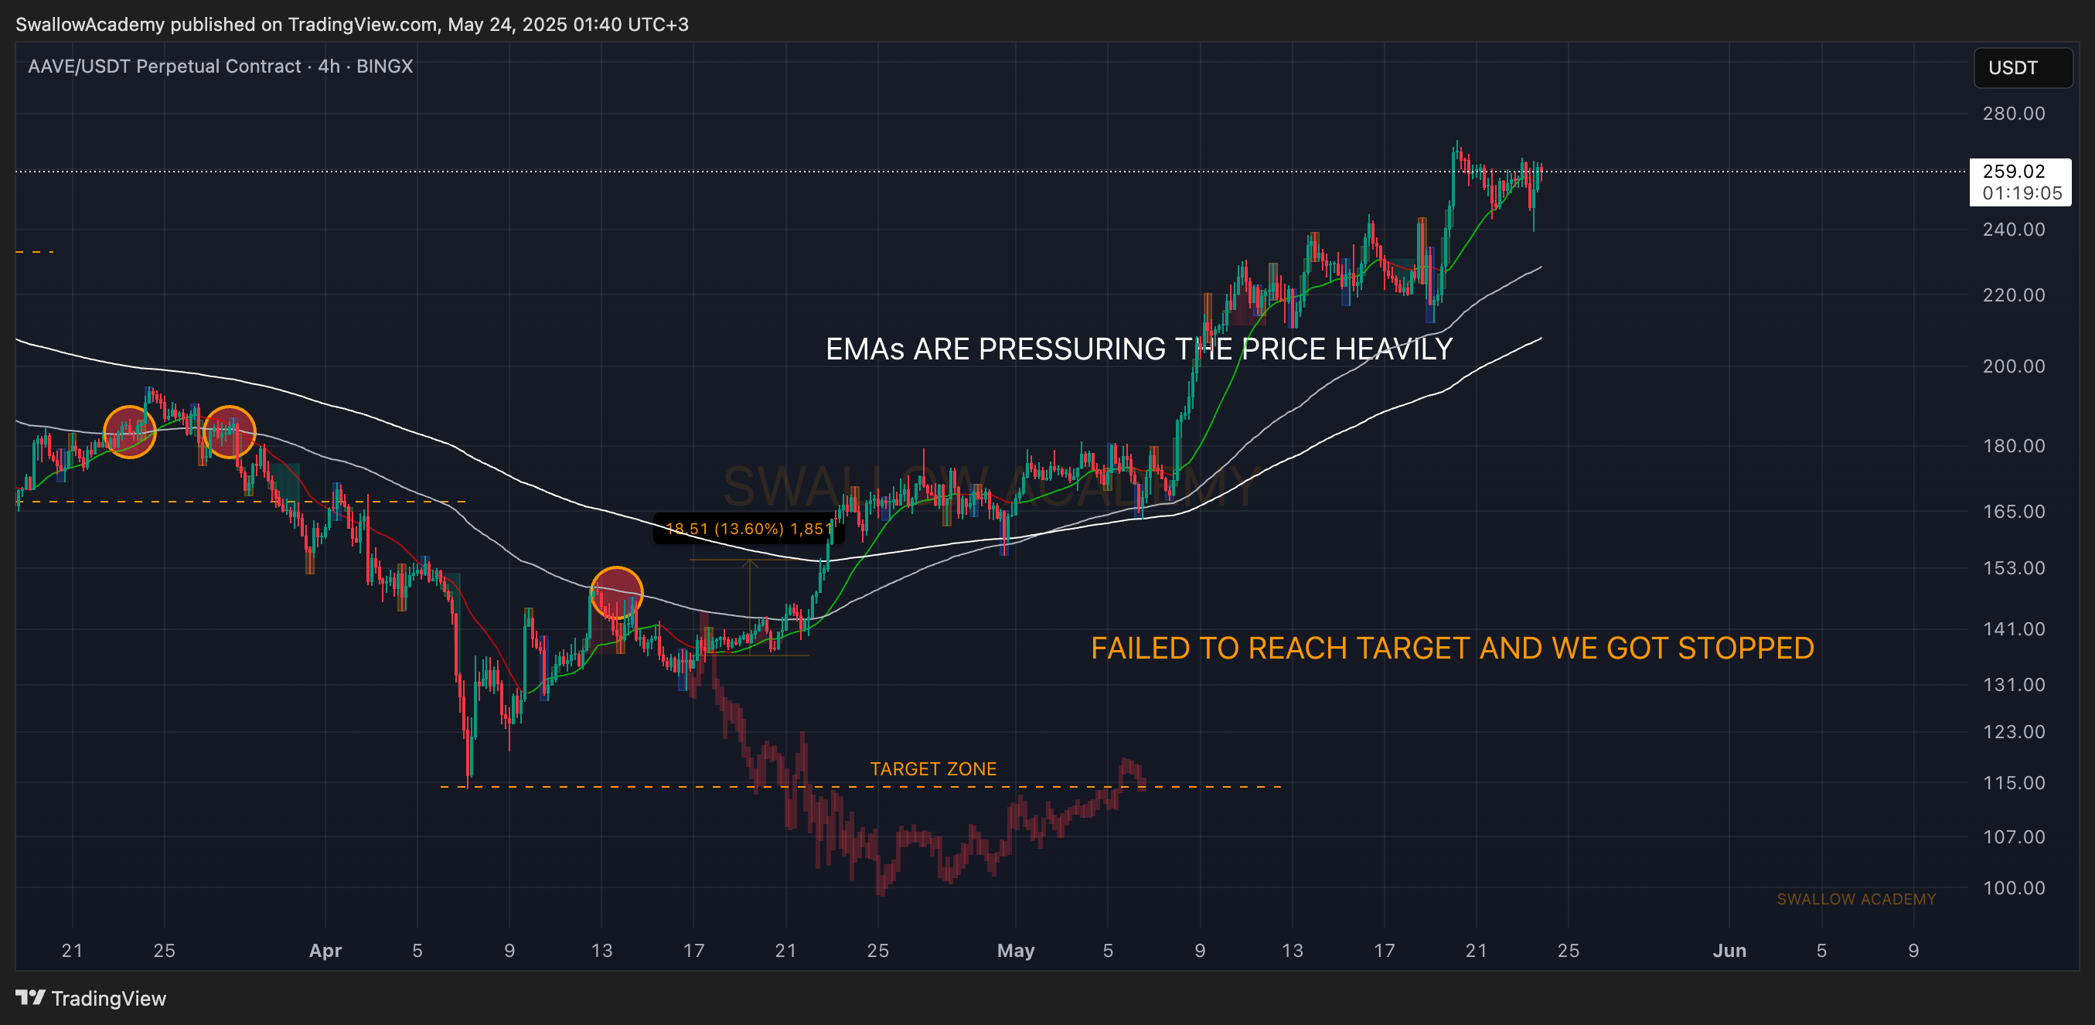Click the 200.00 price axis label
This screenshot has height=1025, width=2095.
click(2014, 366)
